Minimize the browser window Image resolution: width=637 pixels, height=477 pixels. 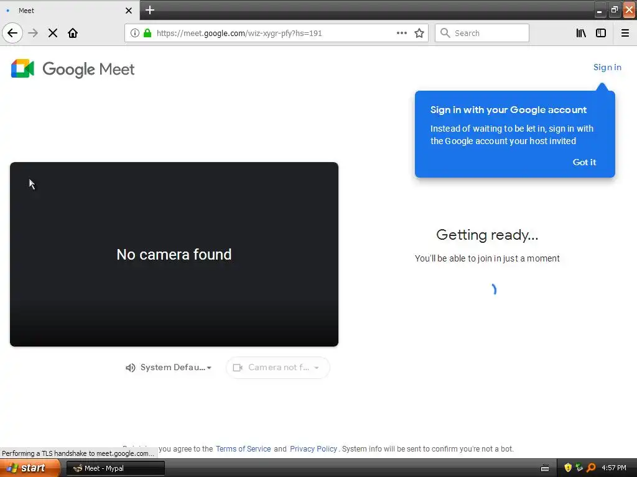click(x=599, y=11)
